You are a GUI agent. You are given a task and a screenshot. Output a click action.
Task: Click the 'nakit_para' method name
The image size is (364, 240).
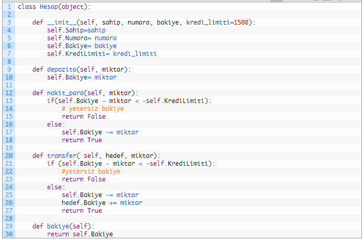point(65,93)
